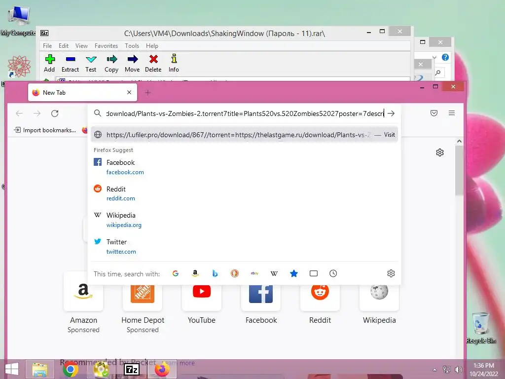Open volume control in system tray

click(458, 370)
